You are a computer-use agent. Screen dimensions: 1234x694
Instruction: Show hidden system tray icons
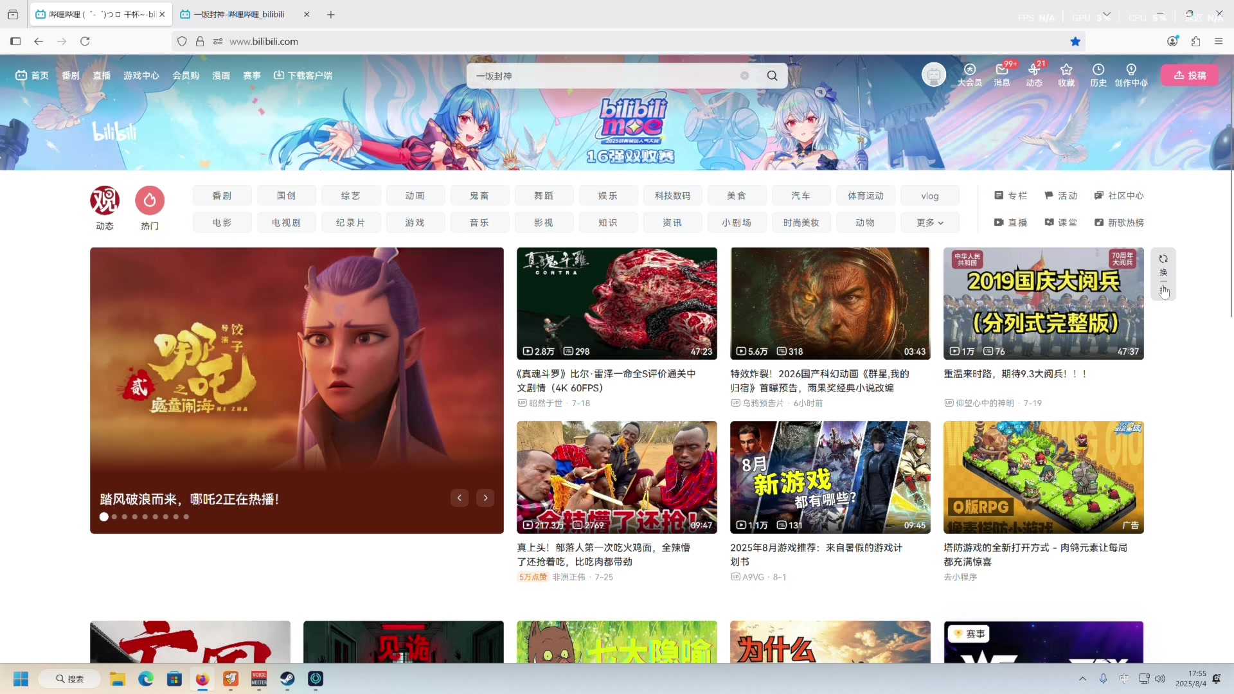click(x=1082, y=679)
